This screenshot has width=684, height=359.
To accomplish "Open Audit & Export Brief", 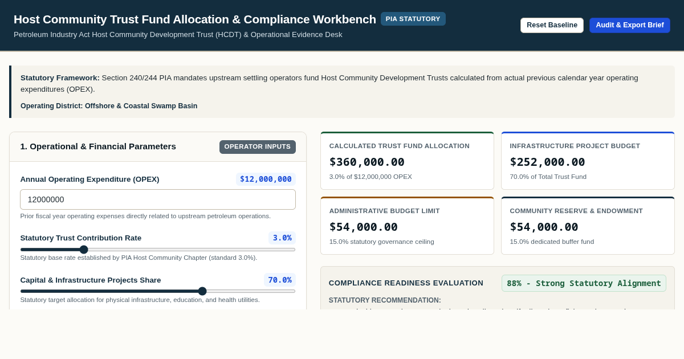I will pyautogui.click(x=630, y=25).
